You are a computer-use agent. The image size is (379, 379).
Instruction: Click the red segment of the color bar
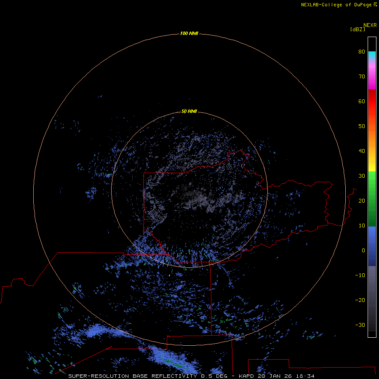pos(372,104)
